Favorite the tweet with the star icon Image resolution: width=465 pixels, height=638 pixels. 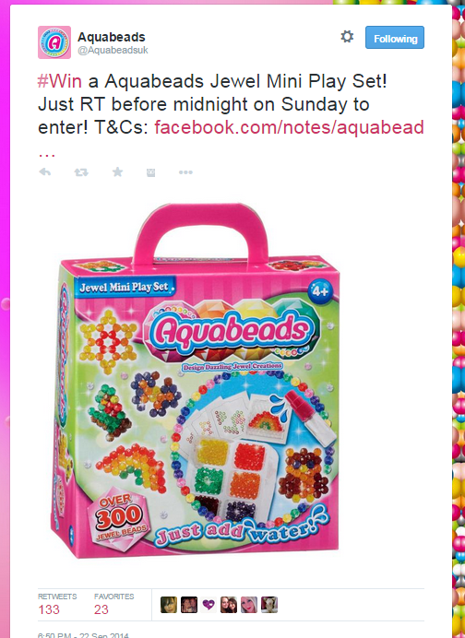click(118, 172)
